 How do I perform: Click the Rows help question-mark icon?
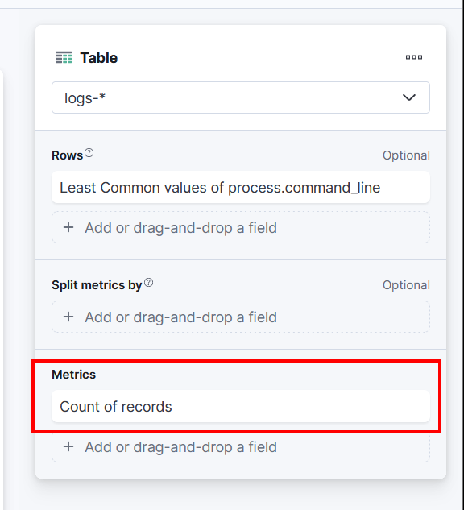89,153
